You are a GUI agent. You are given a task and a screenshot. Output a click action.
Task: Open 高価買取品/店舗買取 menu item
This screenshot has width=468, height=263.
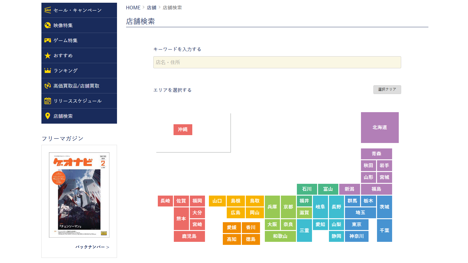point(79,86)
